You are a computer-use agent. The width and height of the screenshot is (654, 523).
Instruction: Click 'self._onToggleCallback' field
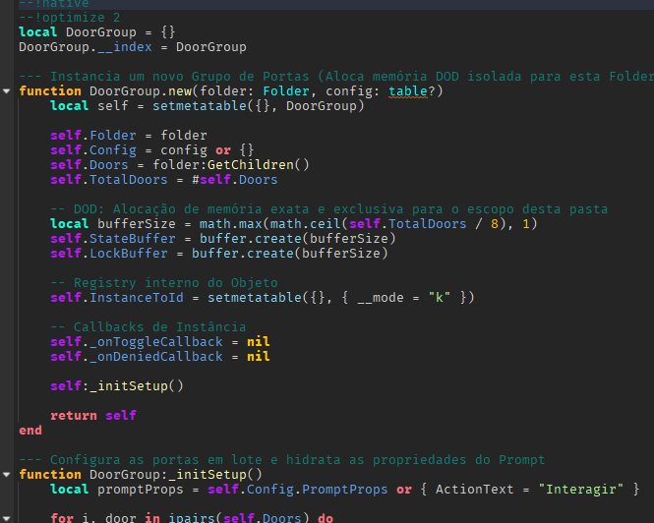tap(137, 342)
